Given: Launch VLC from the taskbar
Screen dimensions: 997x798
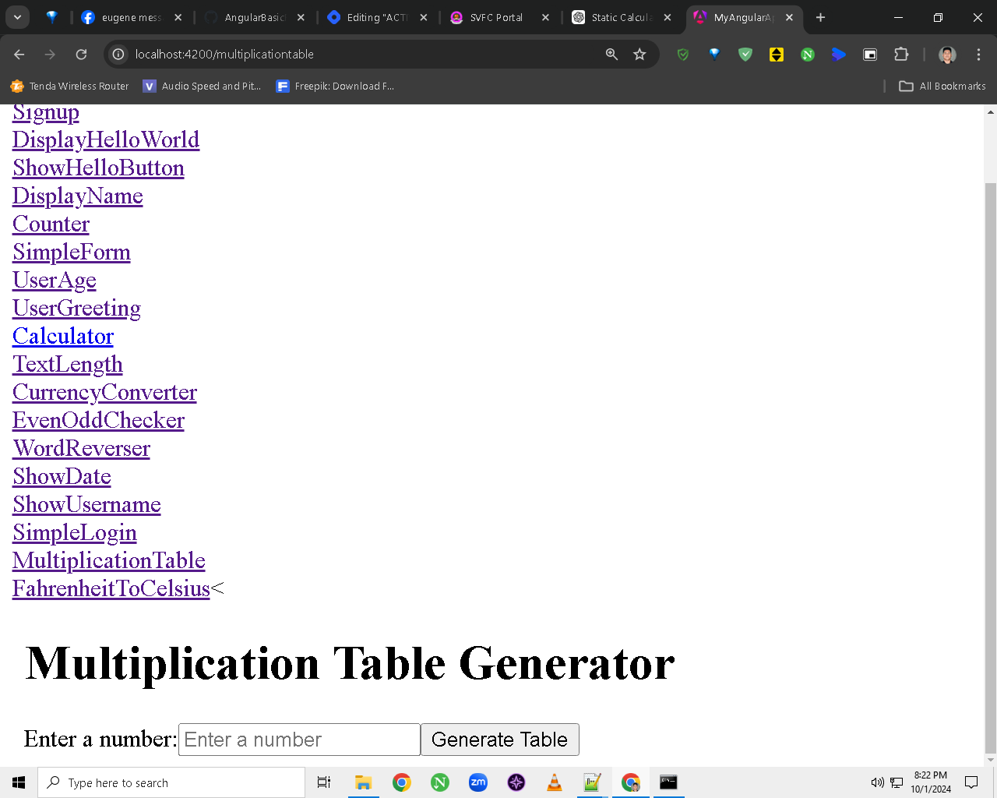Looking at the screenshot, I should coord(554,782).
